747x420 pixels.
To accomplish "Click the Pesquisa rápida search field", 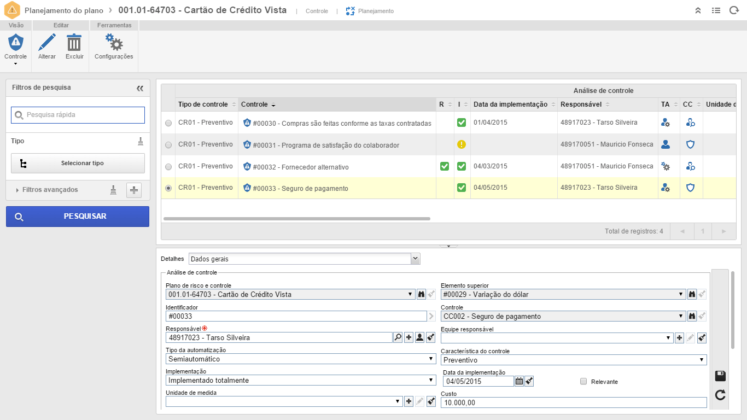I will 78,115.
